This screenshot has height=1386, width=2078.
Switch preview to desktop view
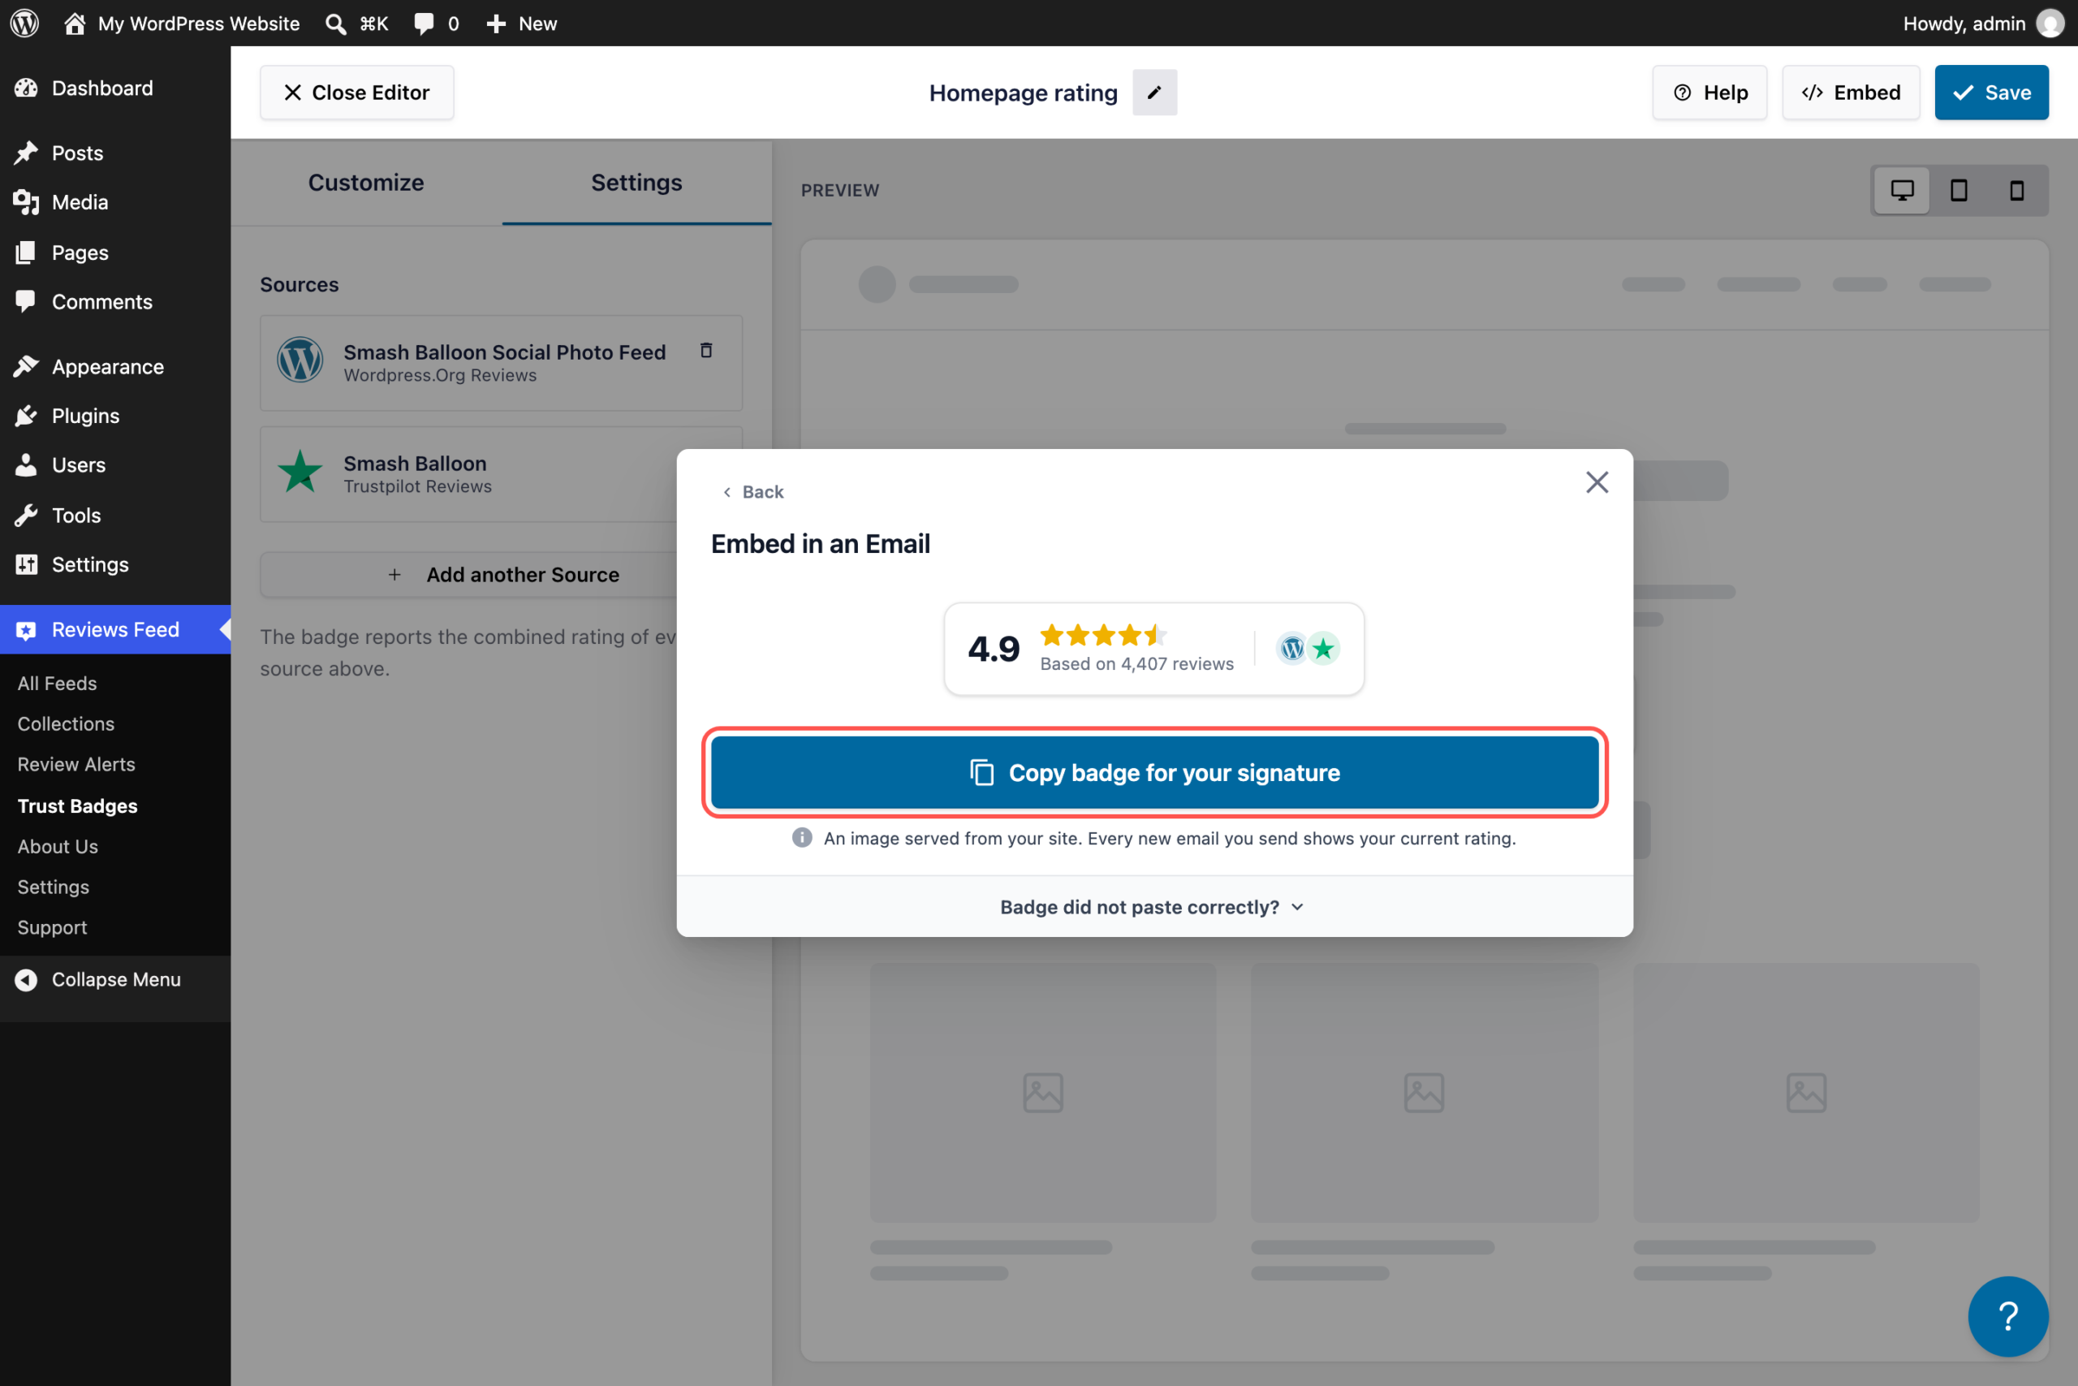tap(1902, 191)
